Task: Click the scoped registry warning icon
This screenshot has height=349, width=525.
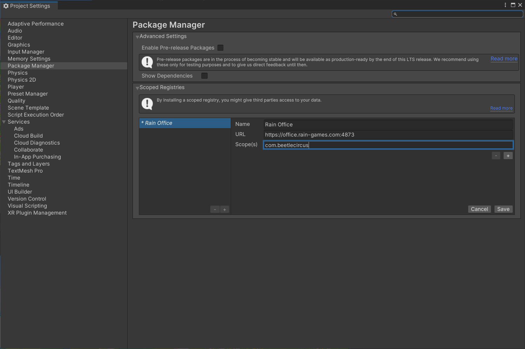Action: (147, 104)
